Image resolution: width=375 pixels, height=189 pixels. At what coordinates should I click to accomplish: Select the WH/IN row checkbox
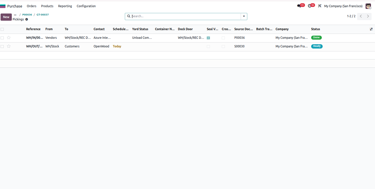[2, 38]
